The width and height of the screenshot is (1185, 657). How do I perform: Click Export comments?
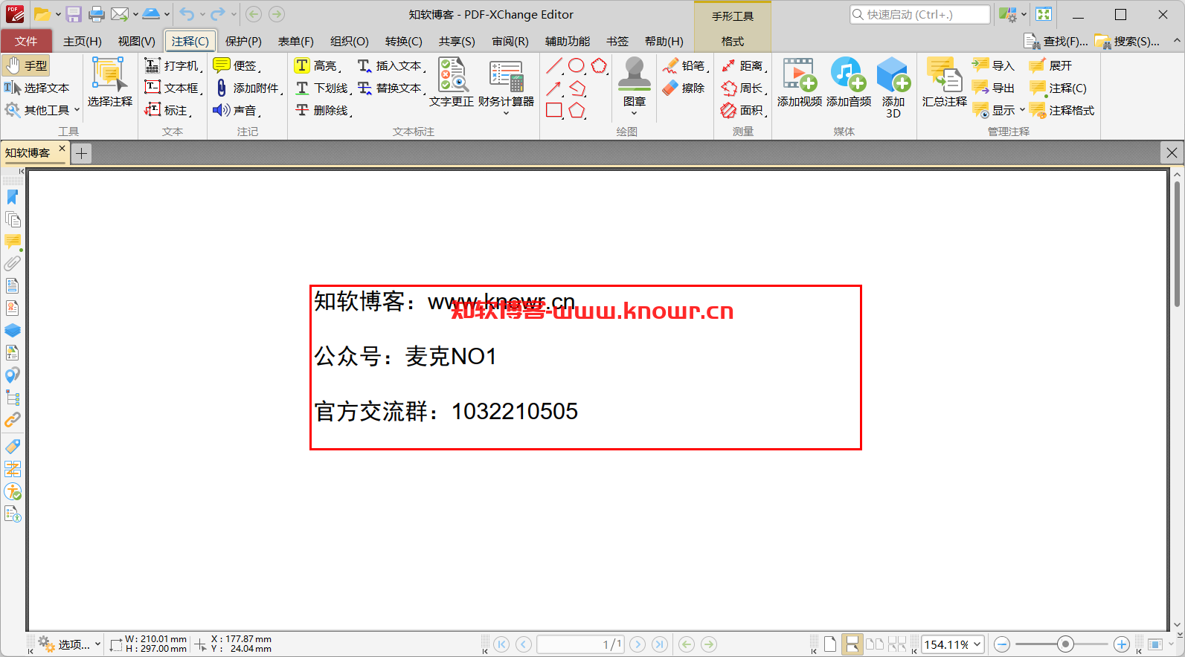point(994,88)
